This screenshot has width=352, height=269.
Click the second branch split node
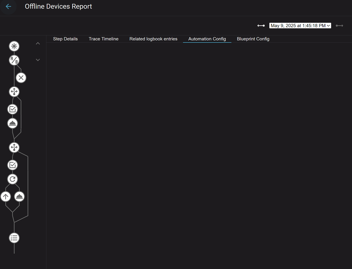14,147
